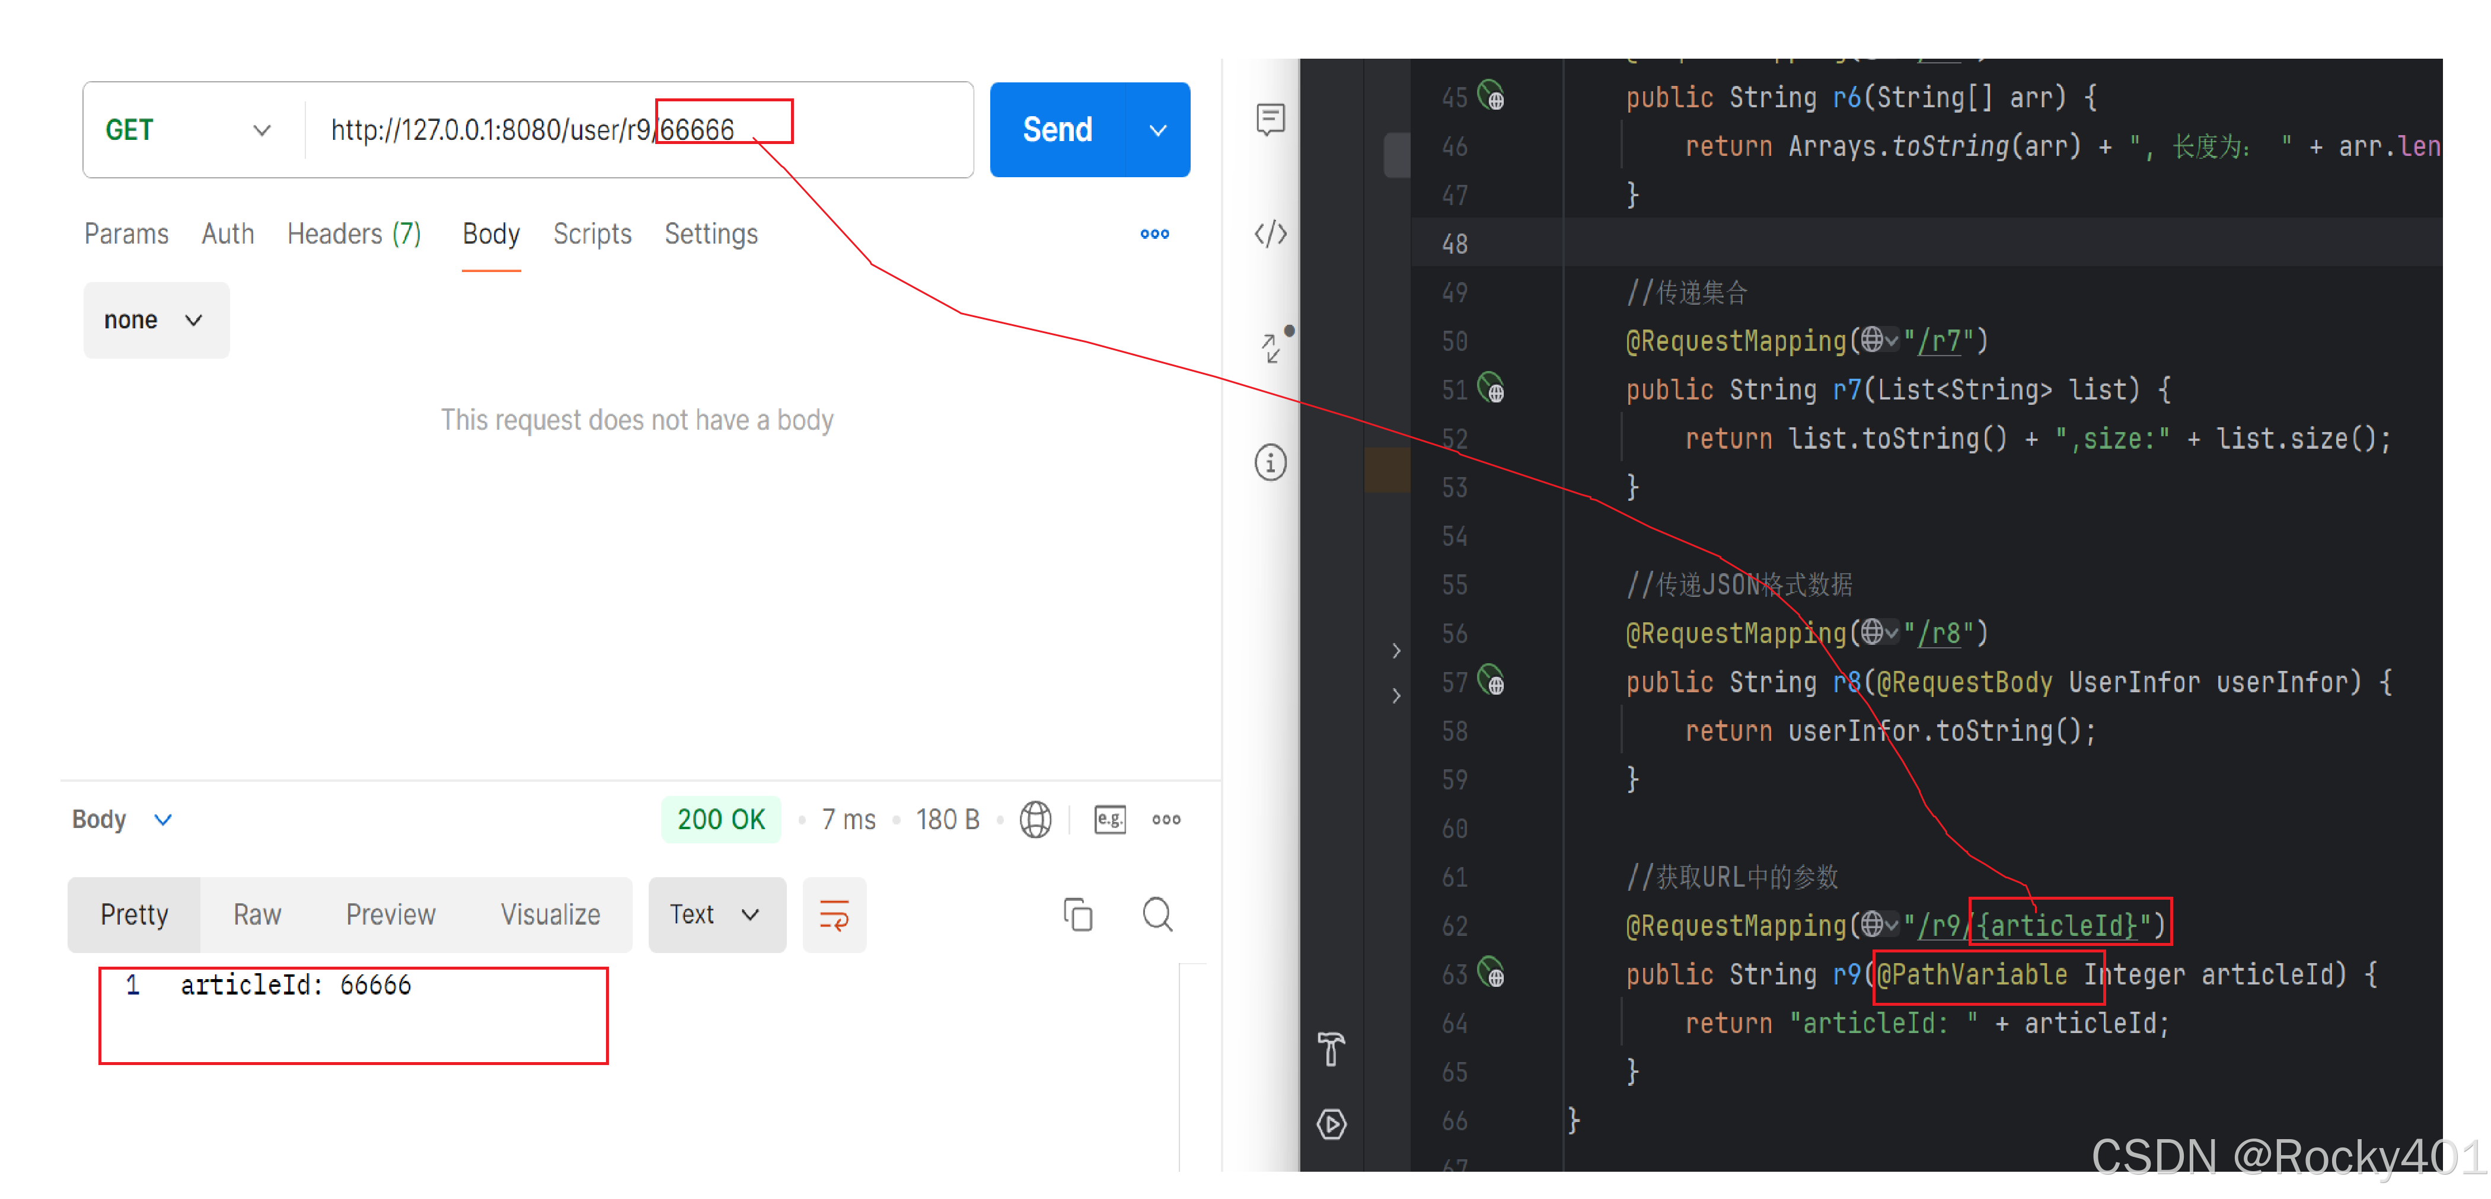This screenshot has height=1199, width=2491.
Task: Click the comments icon in right sidebar
Action: click(1270, 119)
